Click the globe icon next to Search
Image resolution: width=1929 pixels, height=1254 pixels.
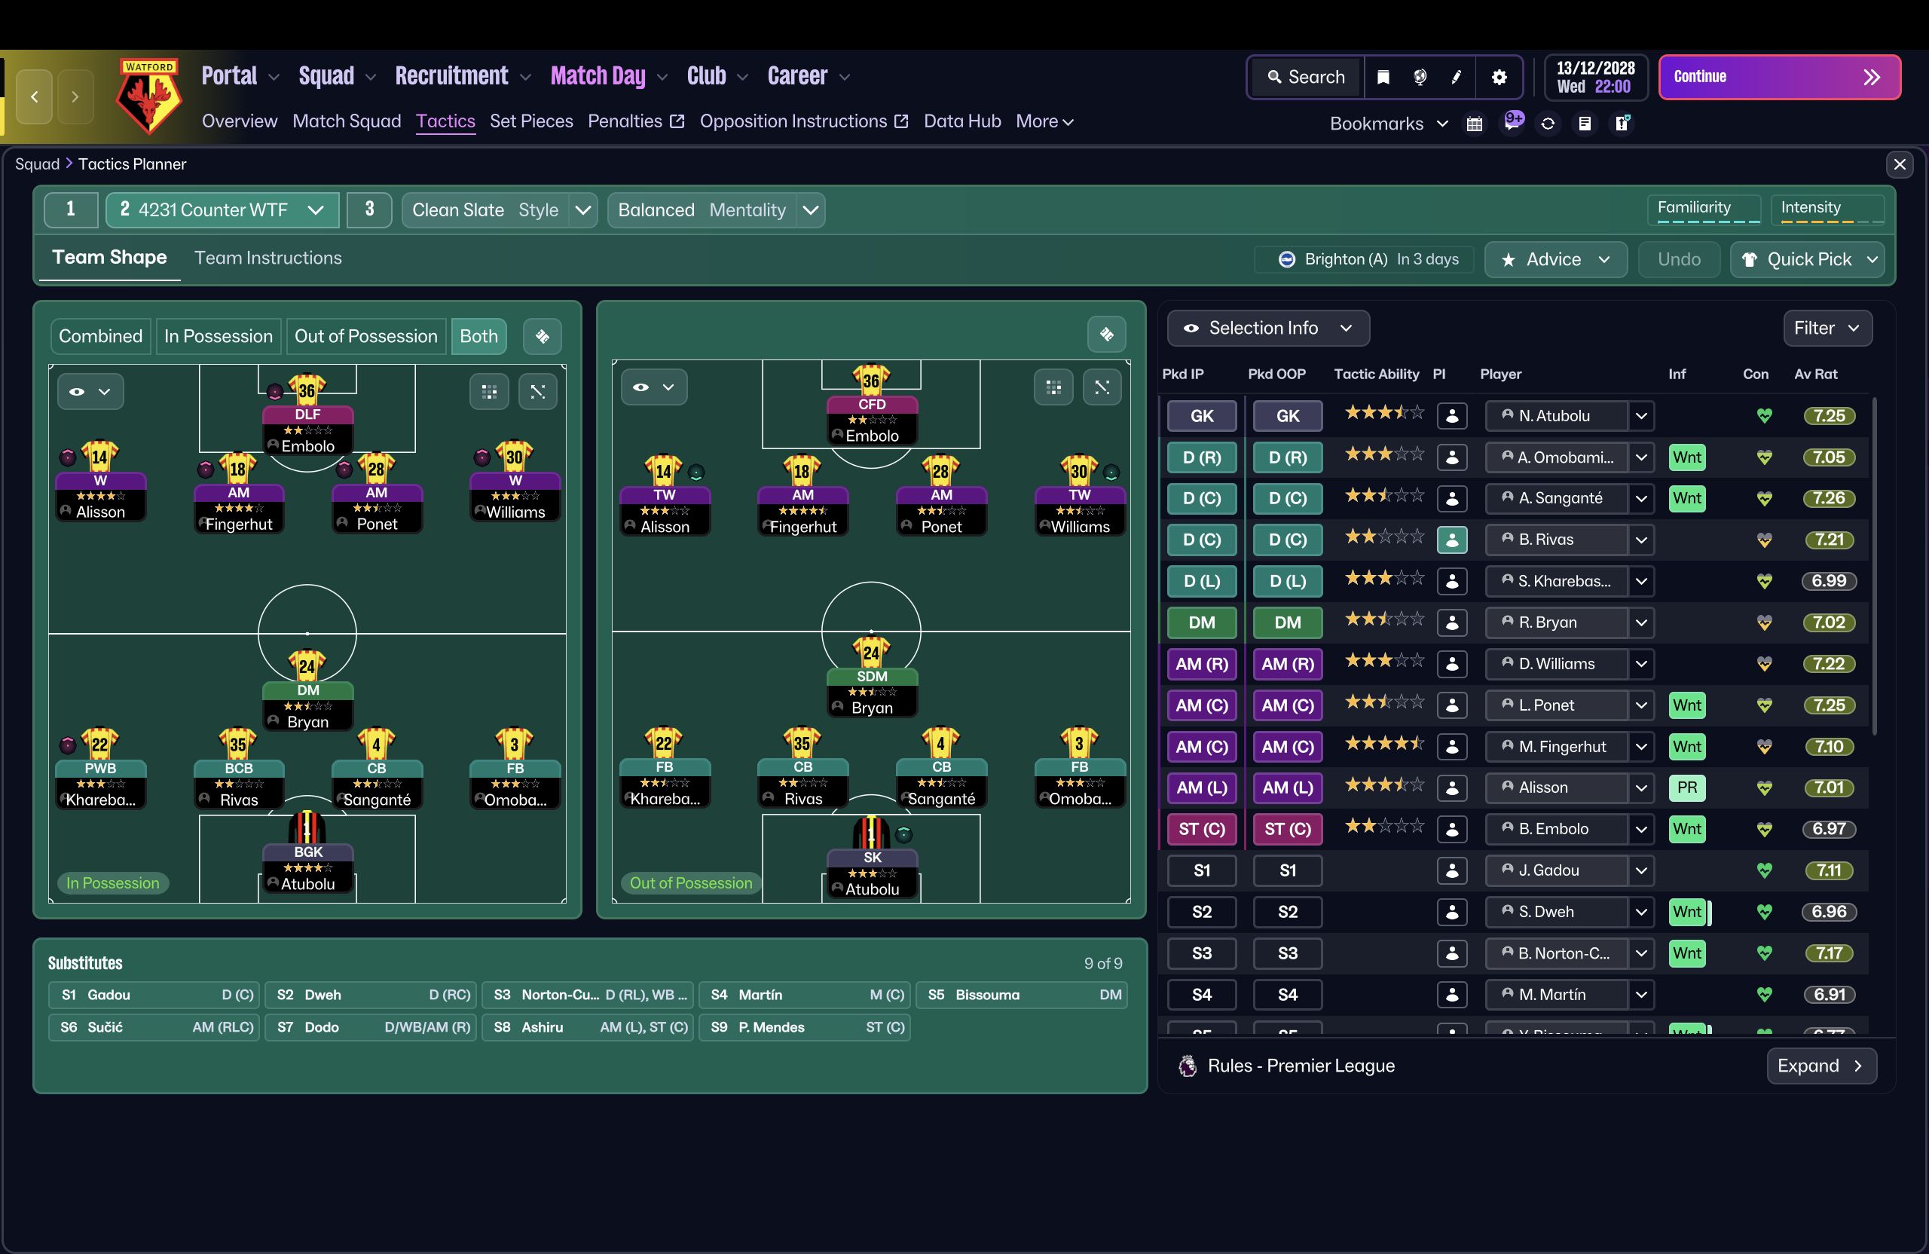1420,77
